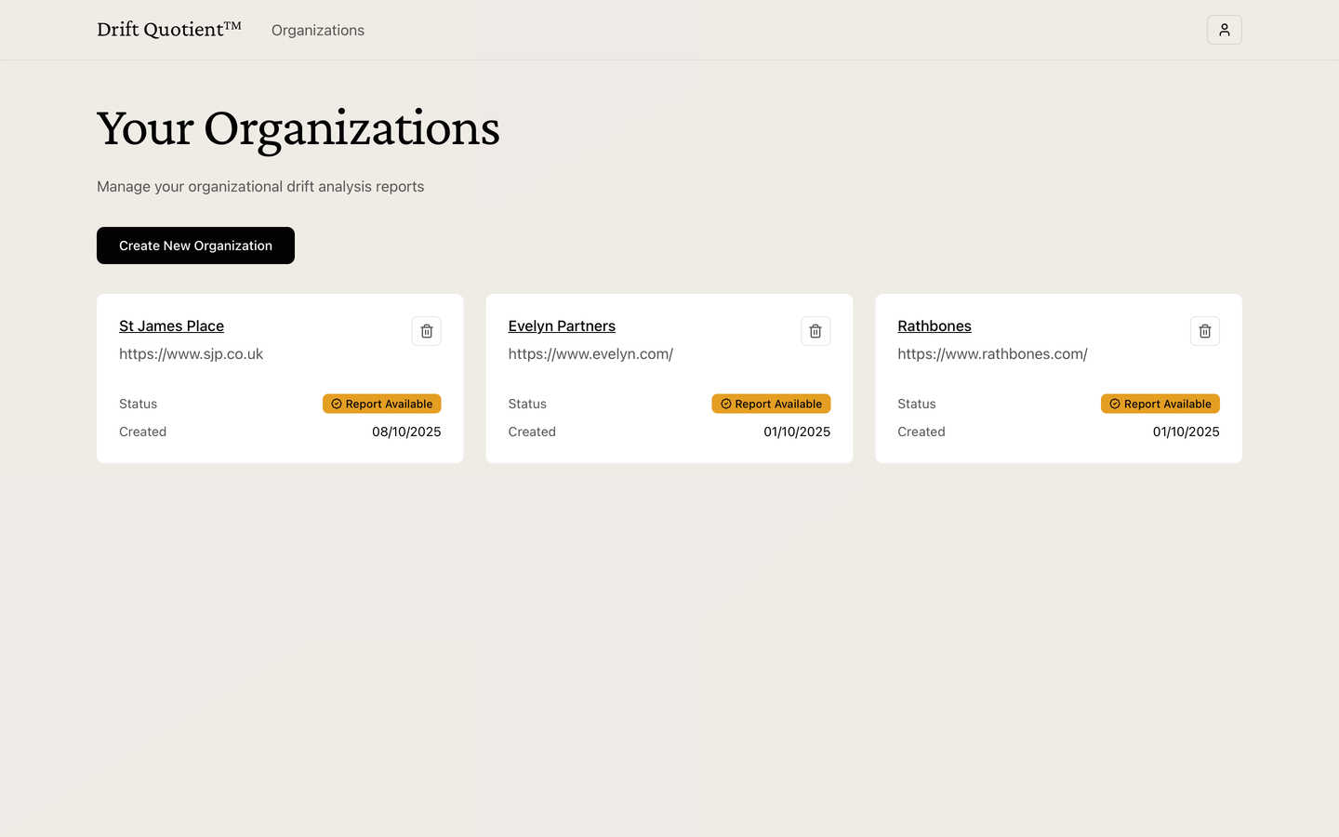
Task: Click Status label in Rathbones card
Action: click(917, 404)
